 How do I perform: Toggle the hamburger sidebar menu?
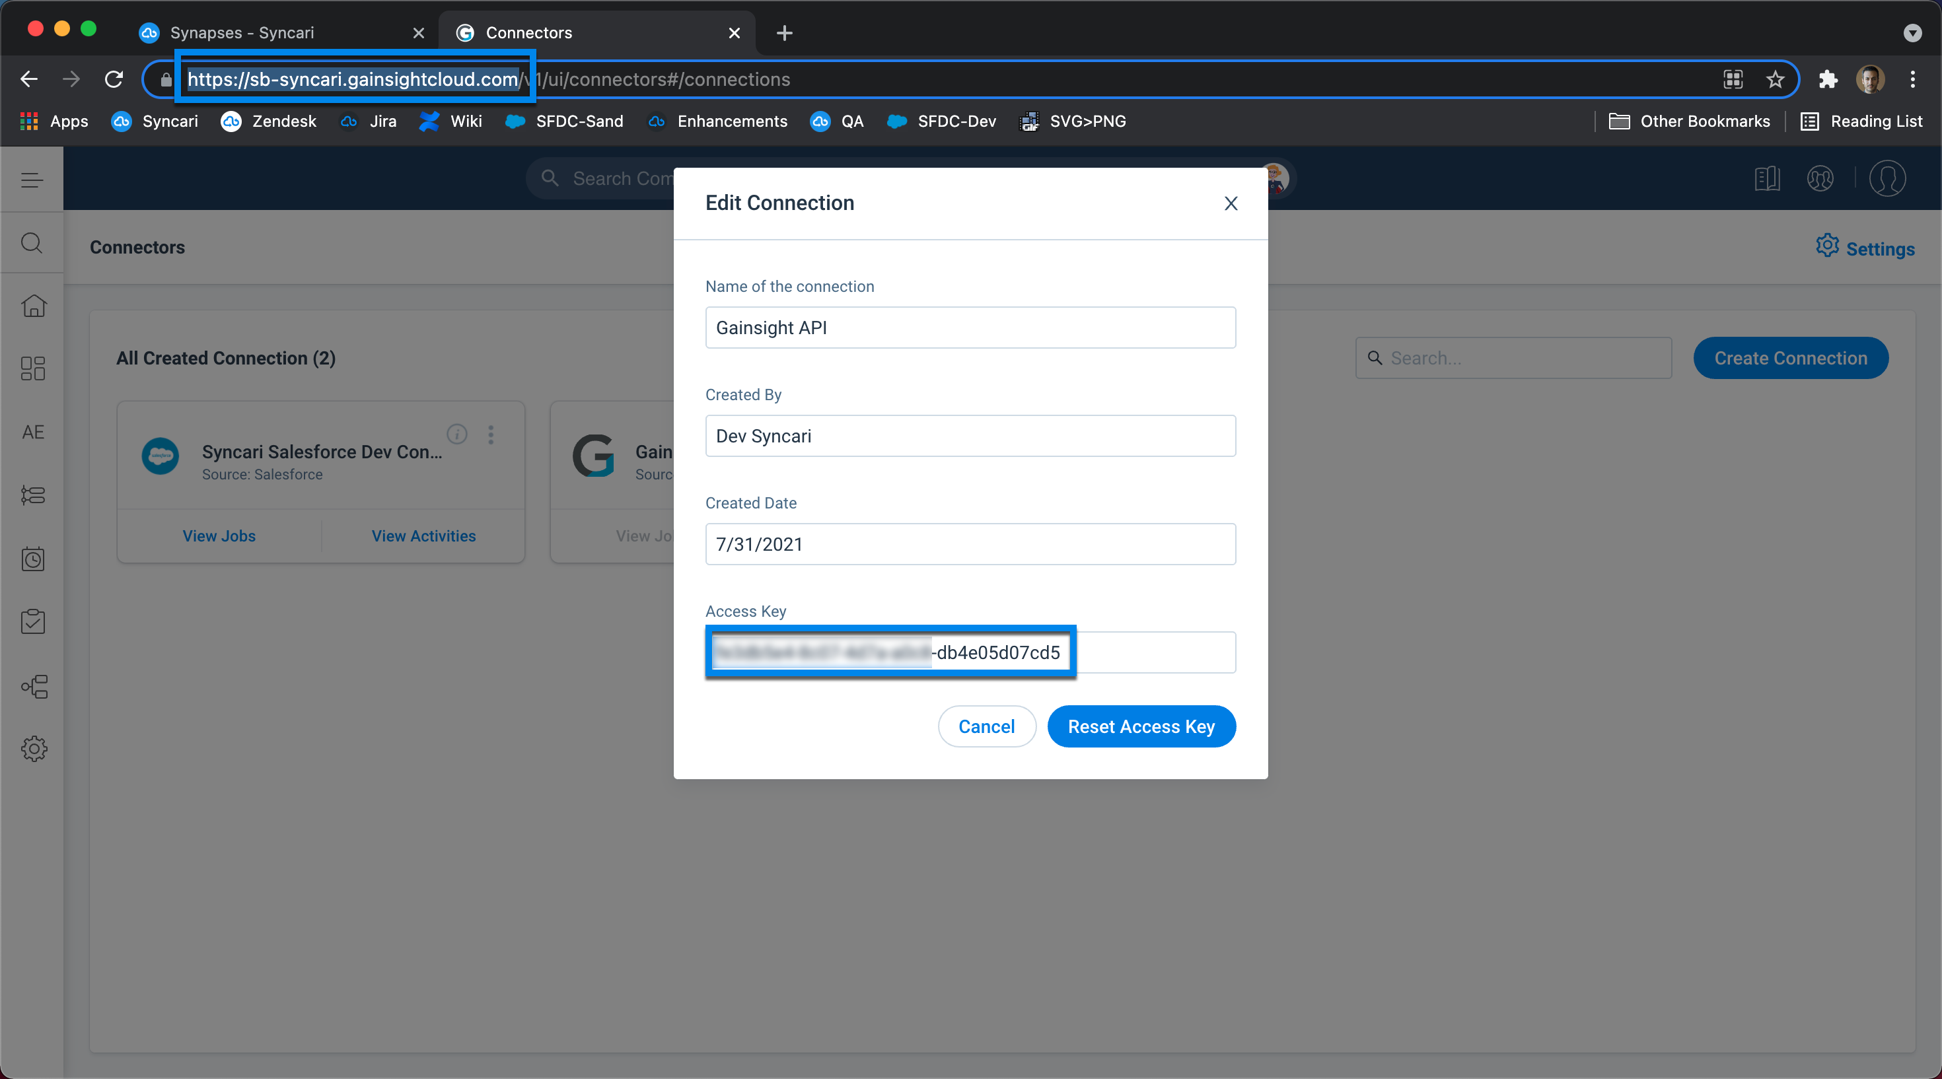32,180
